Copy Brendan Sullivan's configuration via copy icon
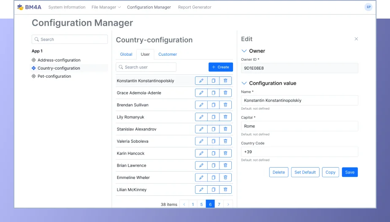390x222 pixels. tap(213, 105)
